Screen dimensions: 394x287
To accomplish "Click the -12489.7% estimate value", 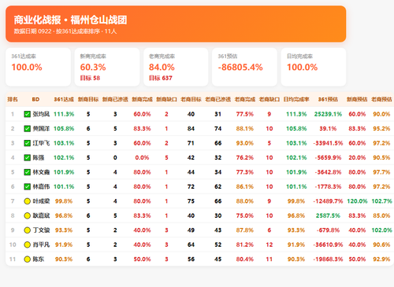I will pyautogui.click(x=328, y=201).
